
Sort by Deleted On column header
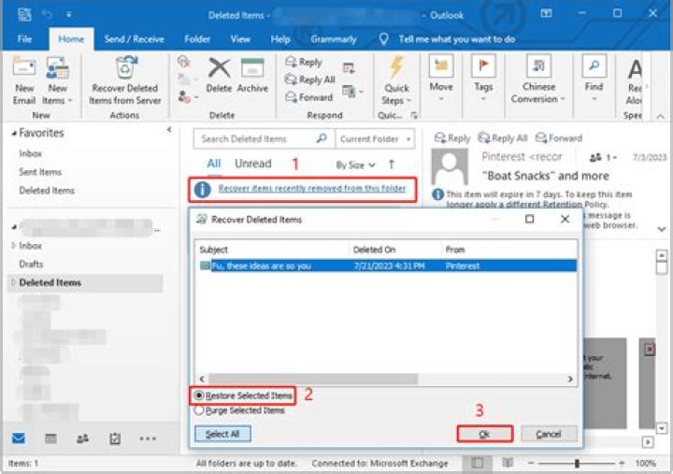(394, 250)
